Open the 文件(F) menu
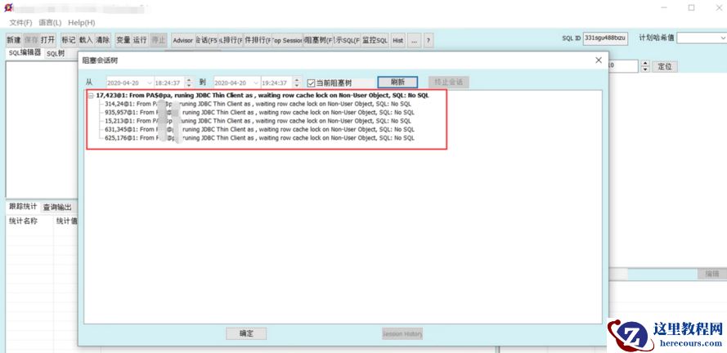 coord(21,22)
